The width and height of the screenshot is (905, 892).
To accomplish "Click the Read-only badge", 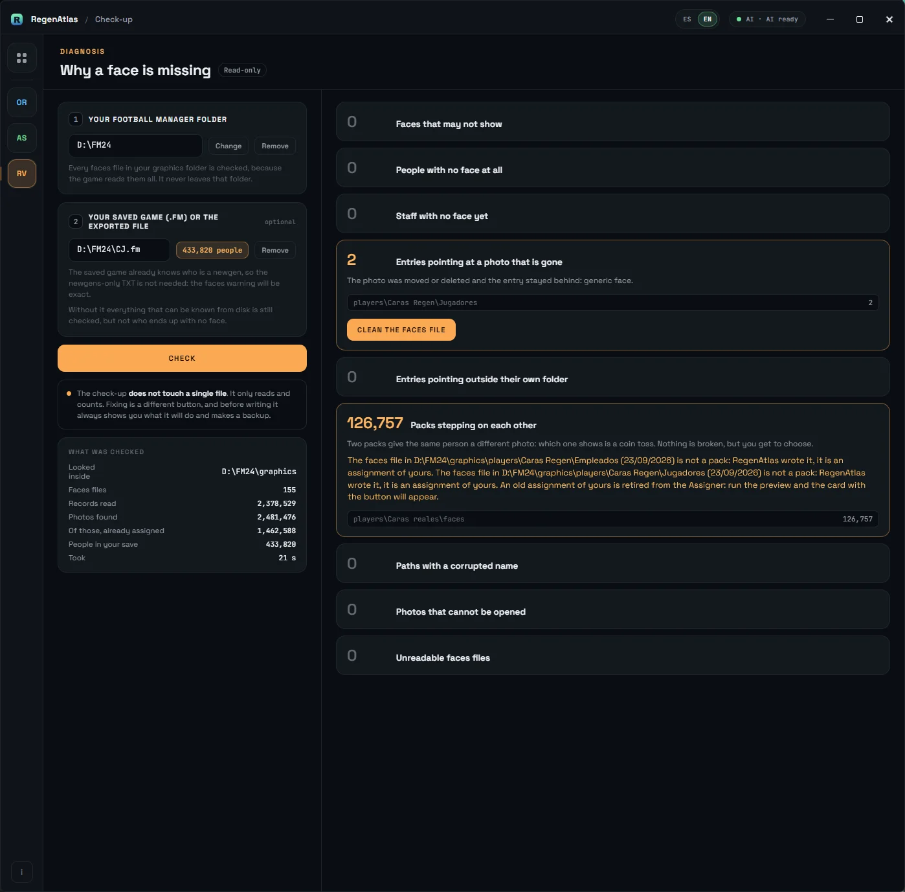I will pyautogui.click(x=242, y=70).
